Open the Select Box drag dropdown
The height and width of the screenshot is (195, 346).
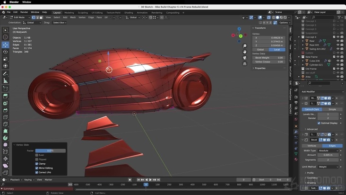pyautogui.click(x=60, y=23)
